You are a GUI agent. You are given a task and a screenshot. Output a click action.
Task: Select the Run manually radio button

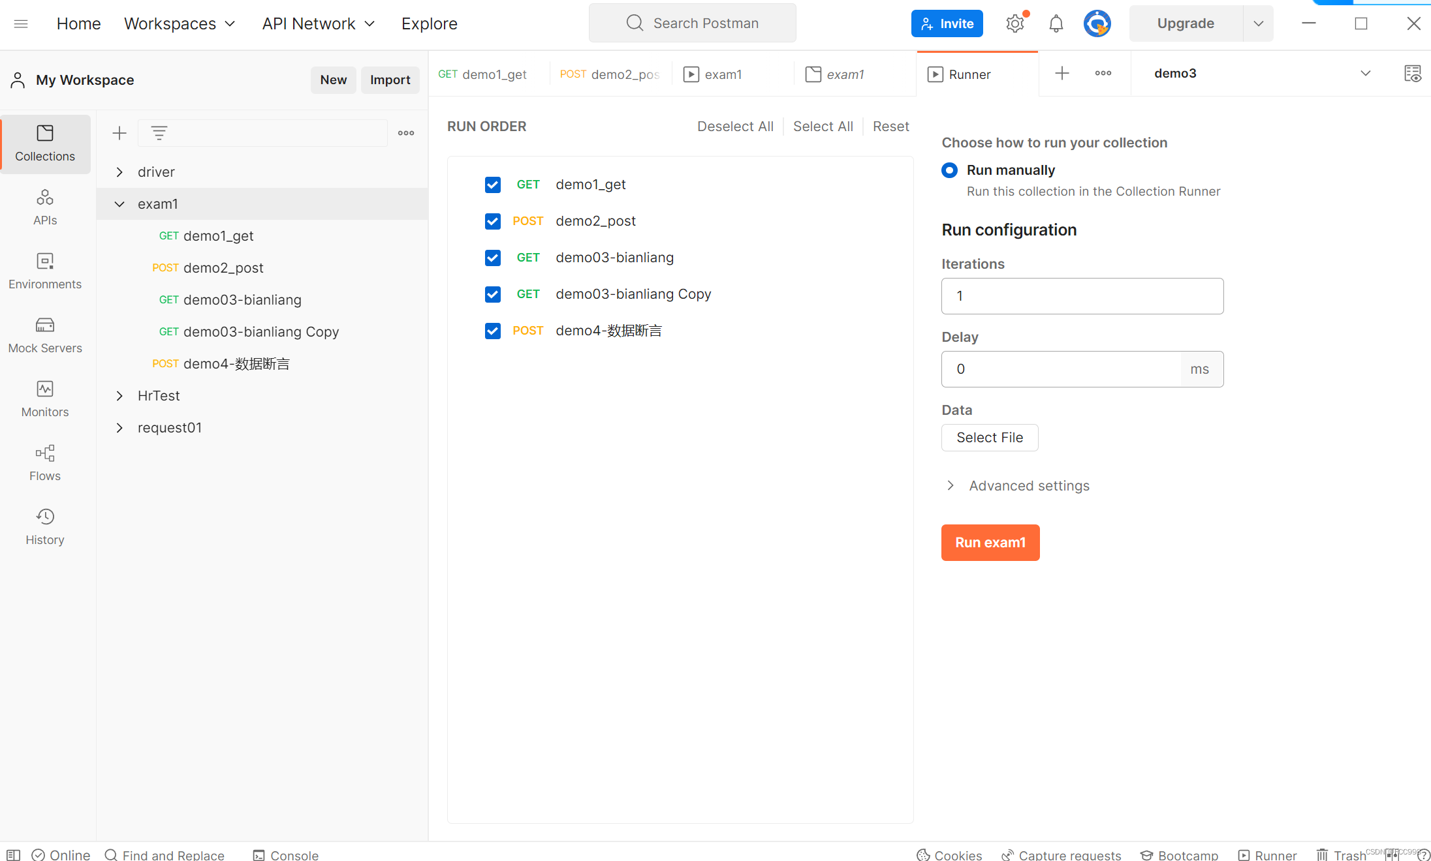pyautogui.click(x=950, y=170)
